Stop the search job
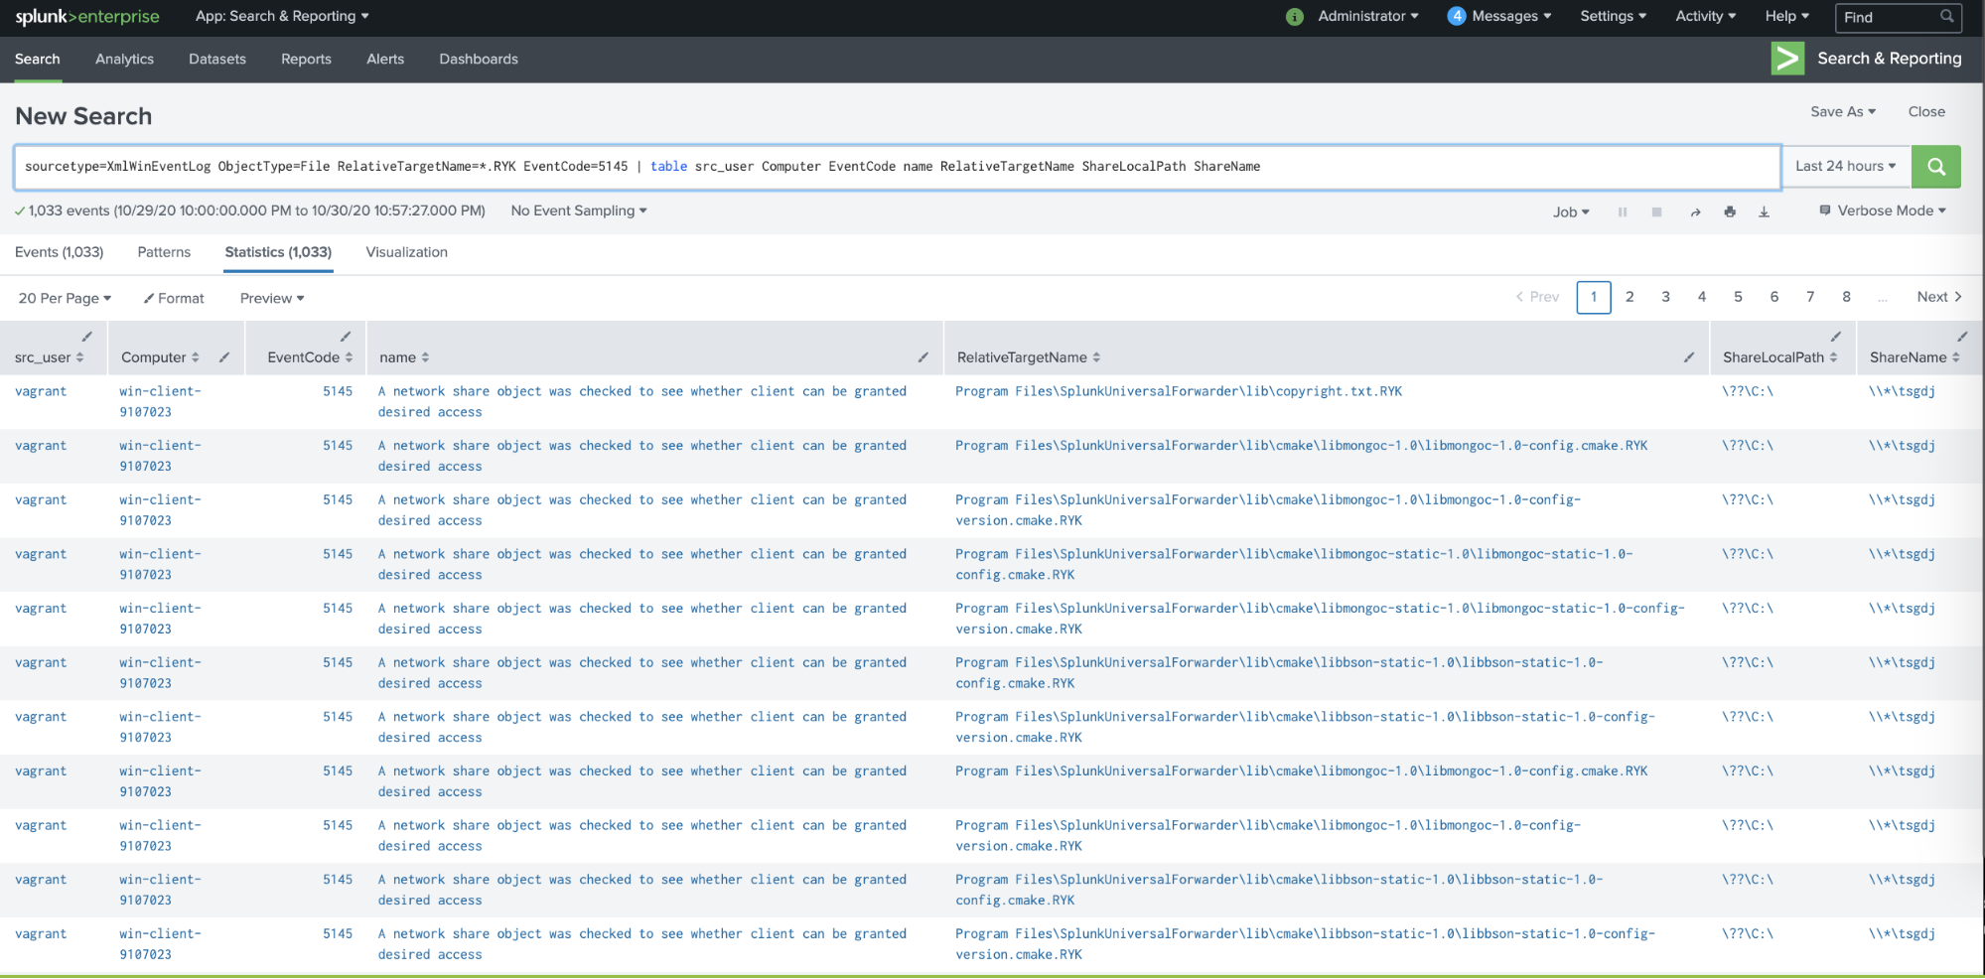Screen dimensions: 1985x979 [1657, 211]
